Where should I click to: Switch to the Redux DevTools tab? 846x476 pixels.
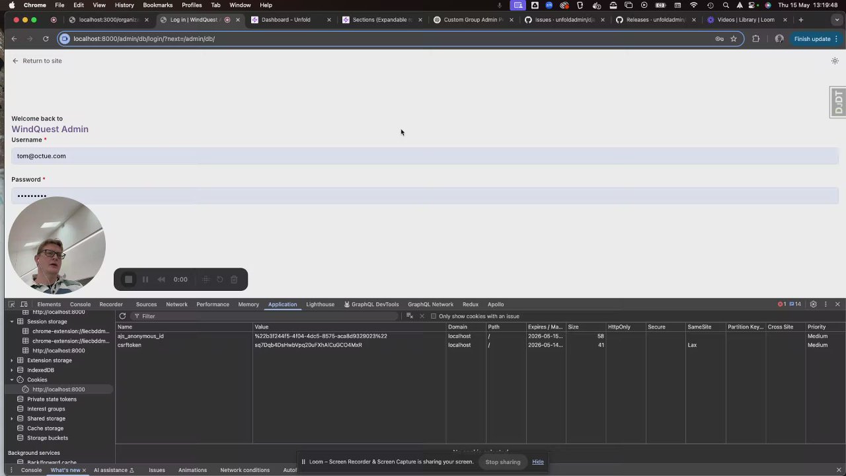click(x=471, y=304)
